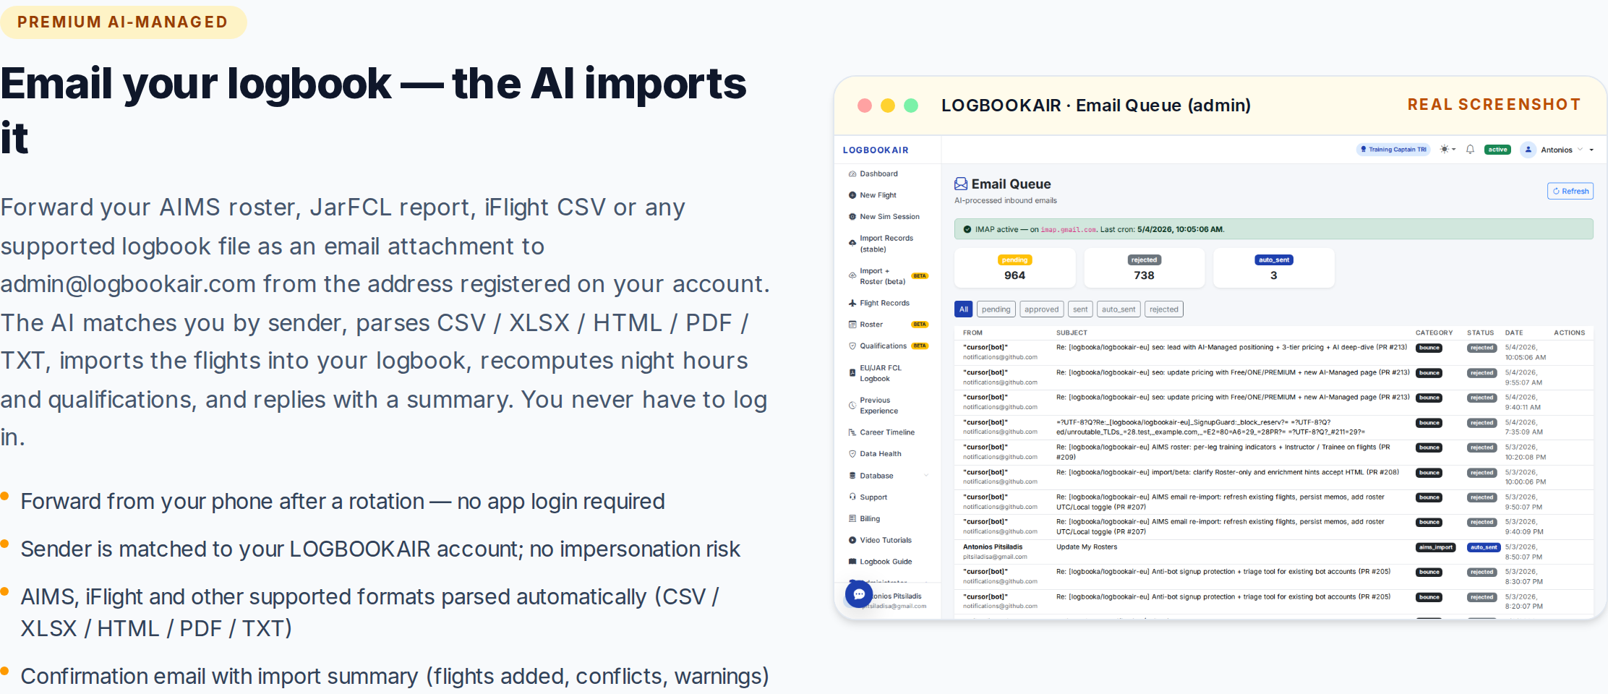Click the LOGBOOKAIR logo in sidebar
This screenshot has height=694, width=1608.
876,150
